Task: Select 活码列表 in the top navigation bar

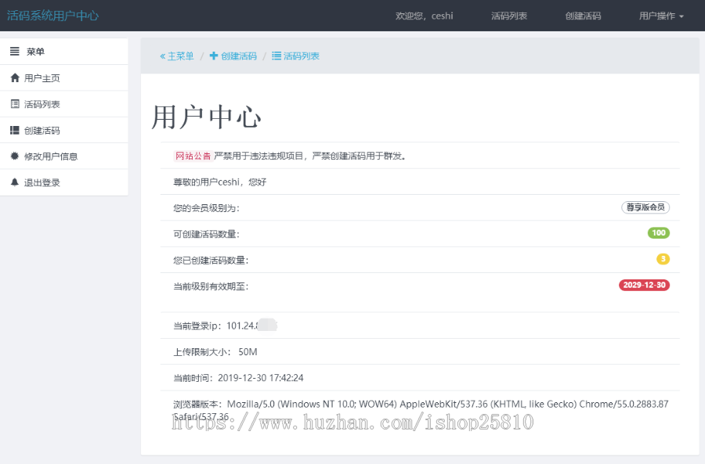Action: point(509,15)
